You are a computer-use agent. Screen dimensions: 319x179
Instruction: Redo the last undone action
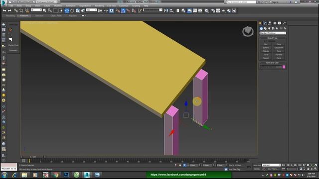point(9,10)
